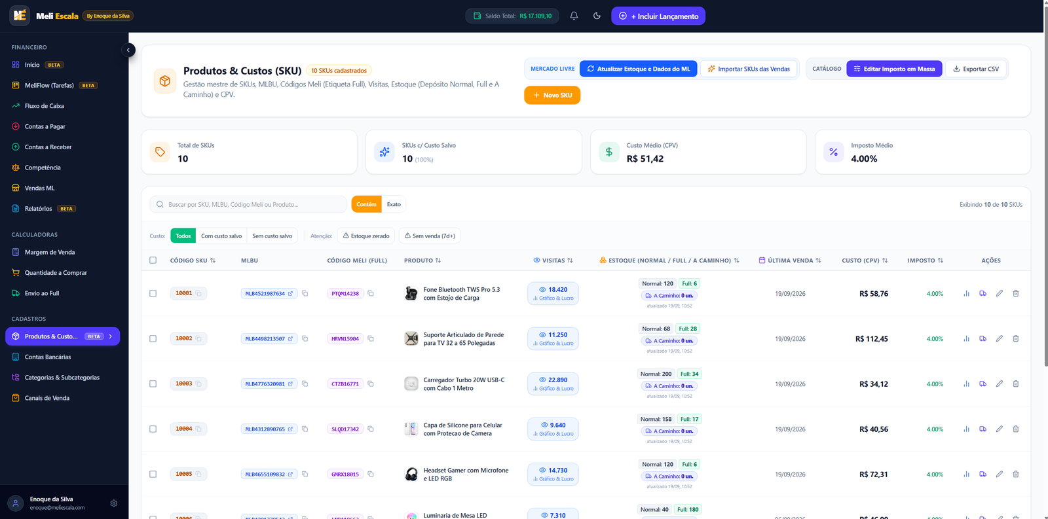Click truck icon in SKU 10002 row

click(982, 338)
